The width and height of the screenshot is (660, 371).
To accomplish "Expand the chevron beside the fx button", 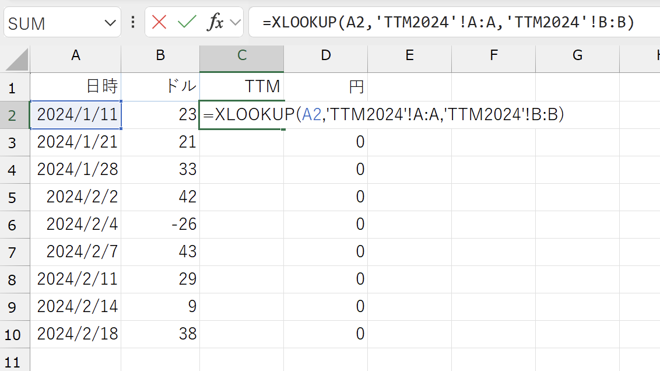I will coord(236,22).
